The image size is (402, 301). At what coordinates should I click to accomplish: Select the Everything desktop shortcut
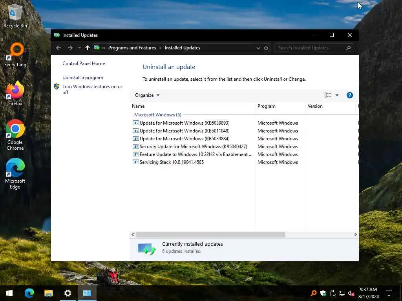coord(15,55)
